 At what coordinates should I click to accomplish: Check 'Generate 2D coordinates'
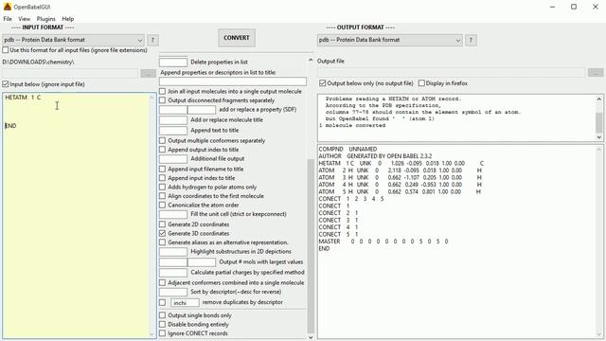(162, 224)
